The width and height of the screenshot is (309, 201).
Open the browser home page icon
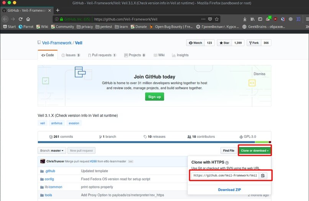click(x=28, y=19)
